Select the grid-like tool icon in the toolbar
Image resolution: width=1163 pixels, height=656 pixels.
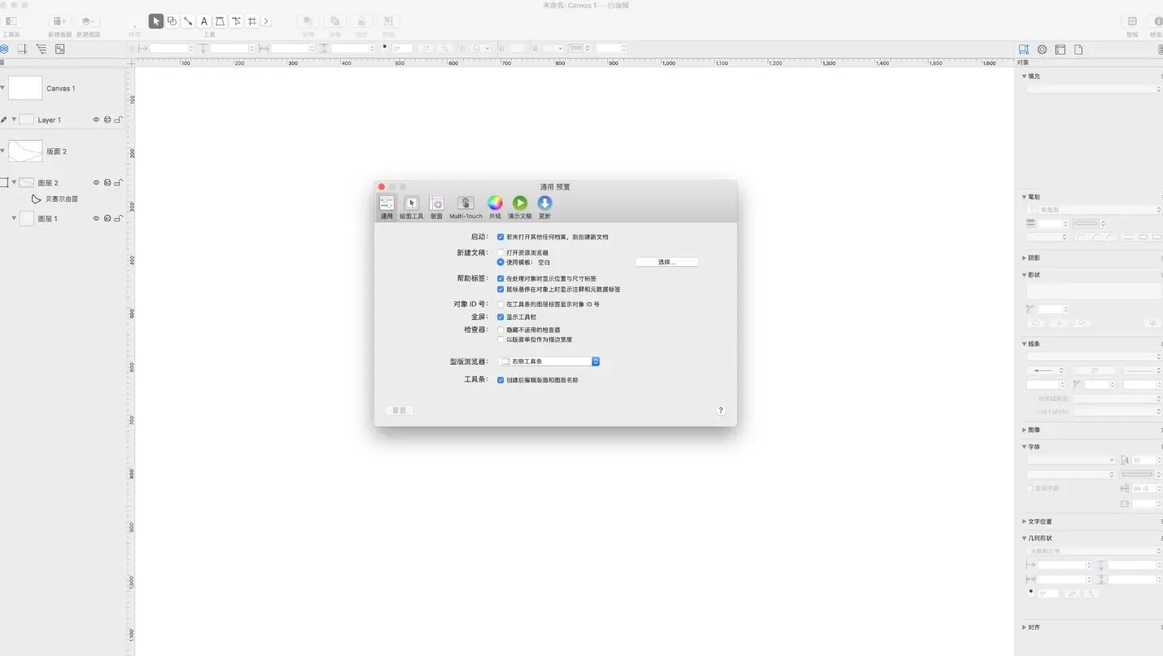(252, 21)
